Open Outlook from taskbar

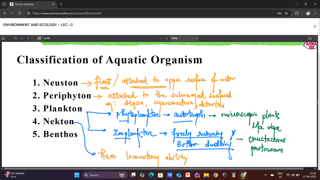tap(179, 175)
